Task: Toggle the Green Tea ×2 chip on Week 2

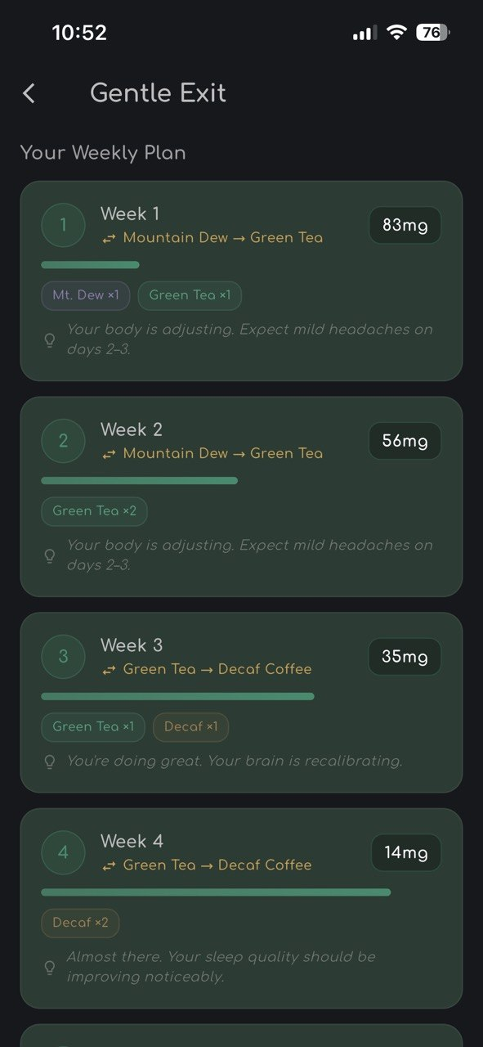Action: point(94,511)
